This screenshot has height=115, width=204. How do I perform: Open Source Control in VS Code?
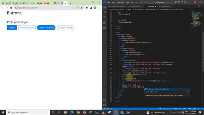[105, 17]
